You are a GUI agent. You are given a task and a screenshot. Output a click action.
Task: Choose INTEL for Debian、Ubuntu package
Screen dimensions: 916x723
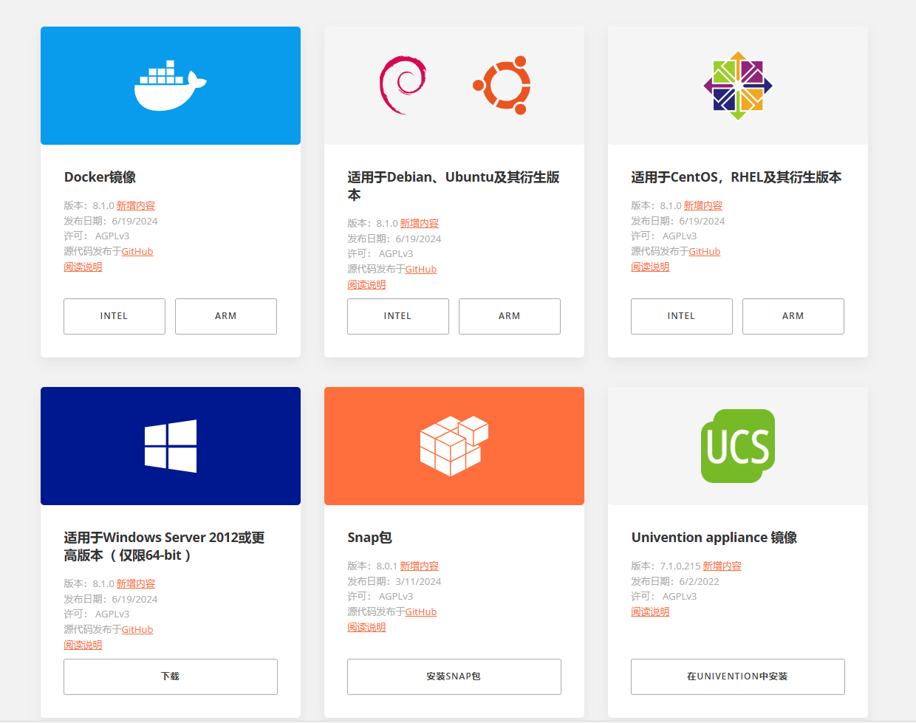click(x=398, y=316)
